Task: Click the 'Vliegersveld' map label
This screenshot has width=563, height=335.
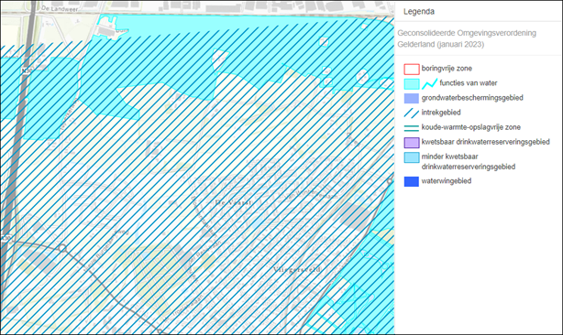Action: click(297, 269)
